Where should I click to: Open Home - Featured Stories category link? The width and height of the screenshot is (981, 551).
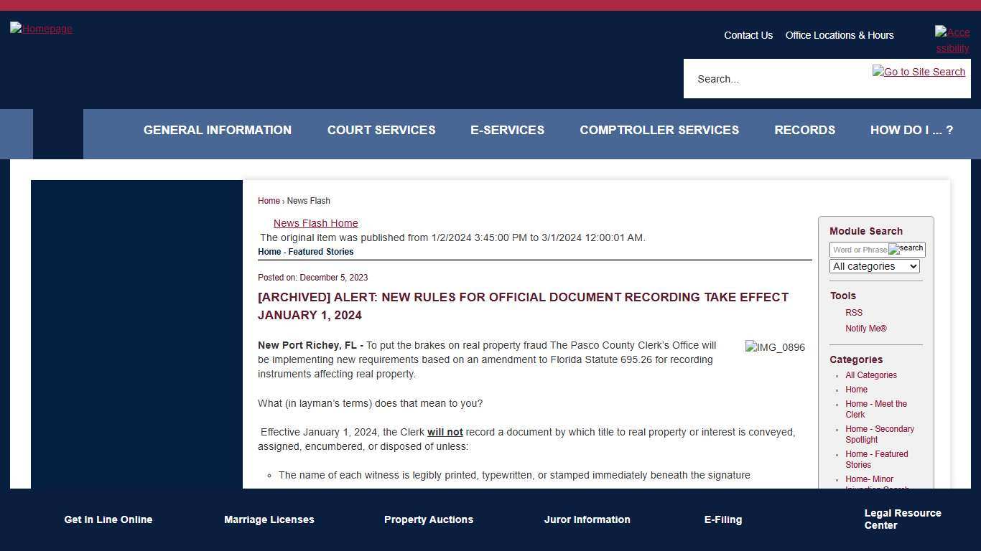coord(877,459)
